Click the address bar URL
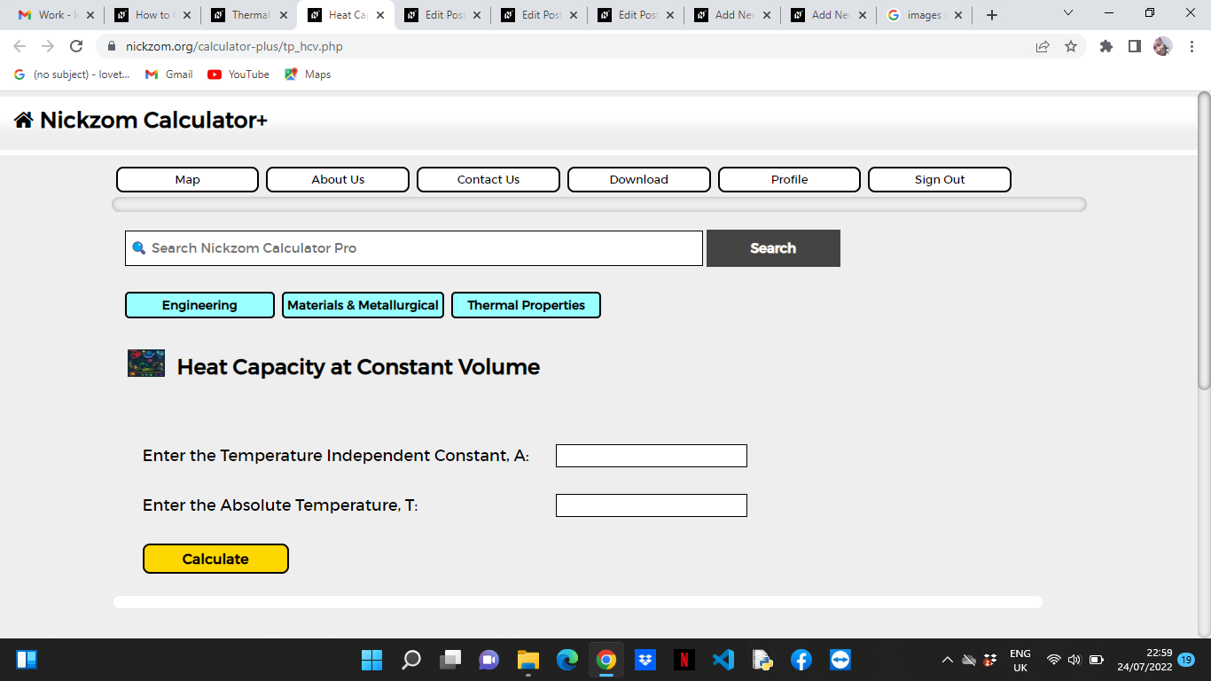Image resolution: width=1211 pixels, height=681 pixels. click(234, 46)
